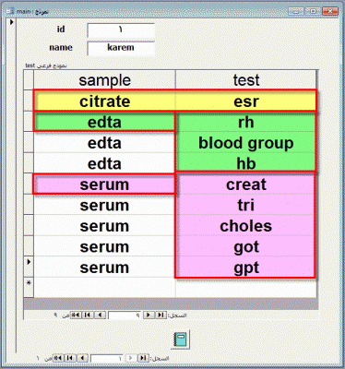345x369 pixels.
Task: Go to previous record in test subform navigation
Action: pos(149,315)
